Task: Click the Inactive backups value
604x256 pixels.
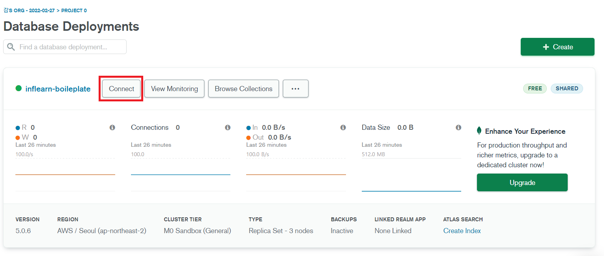Action: 342,231
